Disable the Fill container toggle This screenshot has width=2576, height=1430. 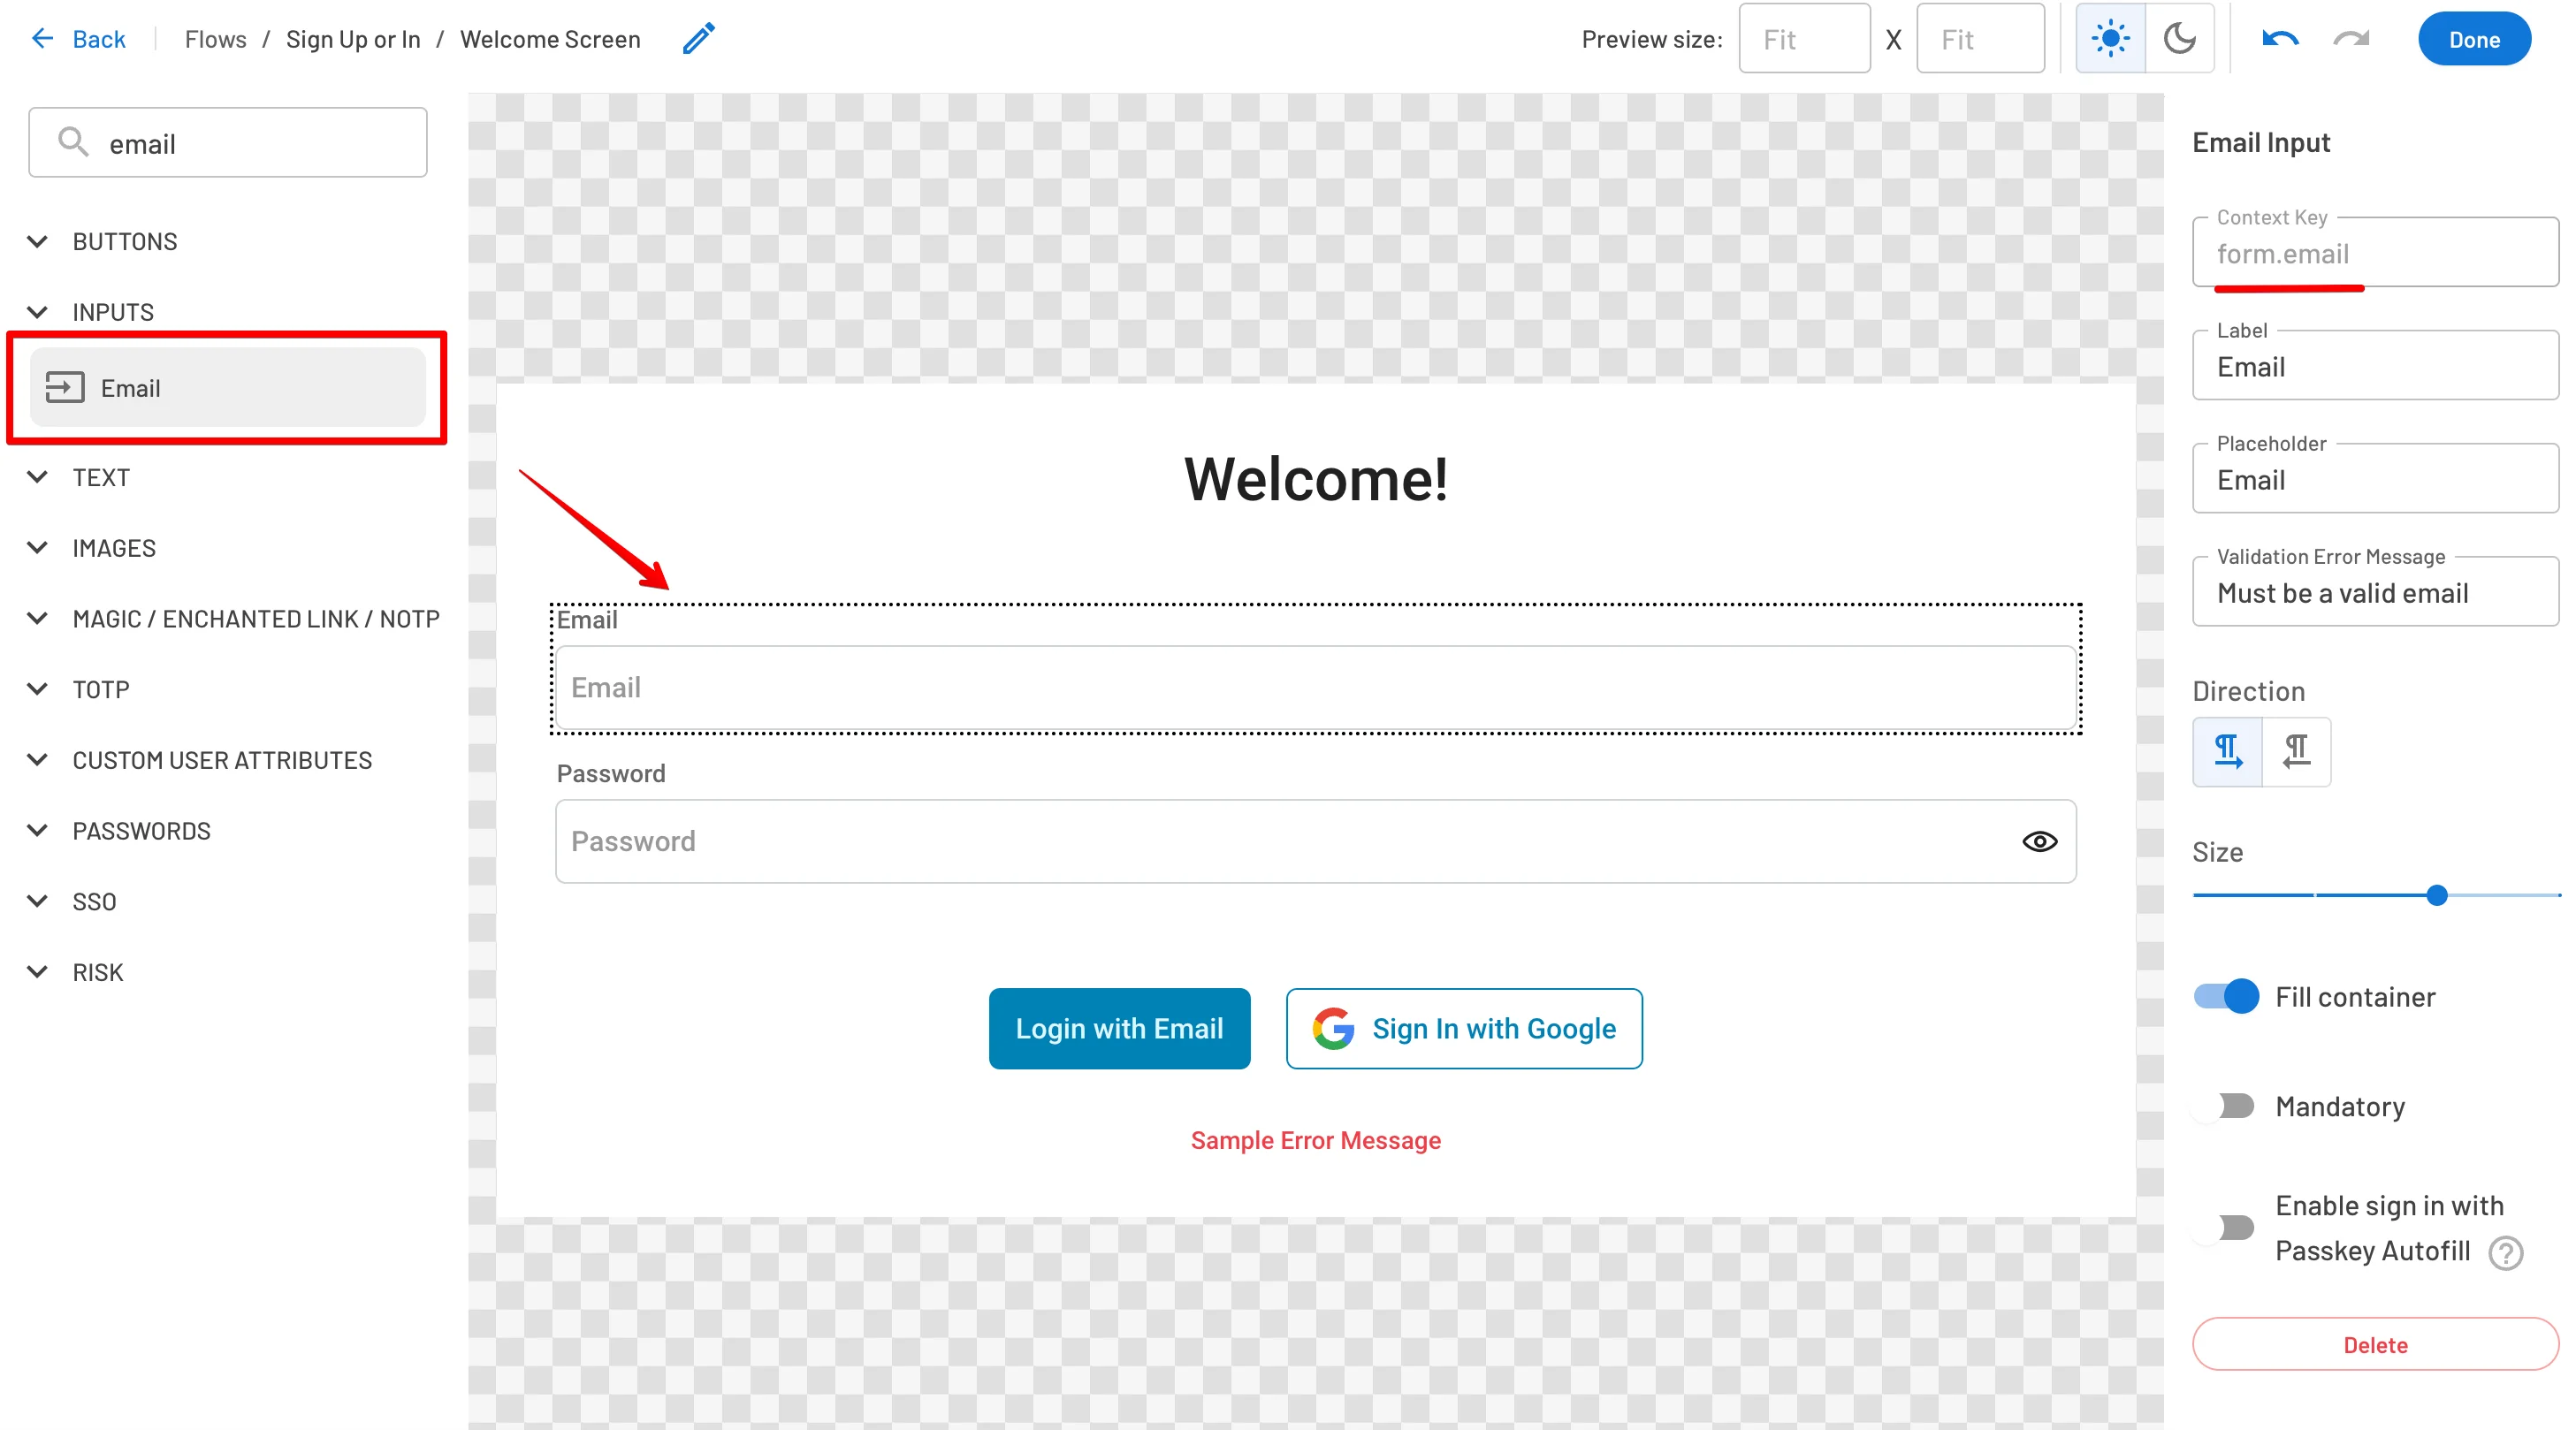coord(2226,997)
